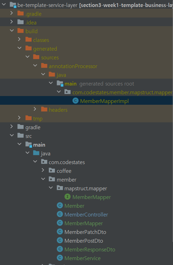Screen dimensions: 173x265
Task: Expand the .idea folder
Action: [11, 22]
